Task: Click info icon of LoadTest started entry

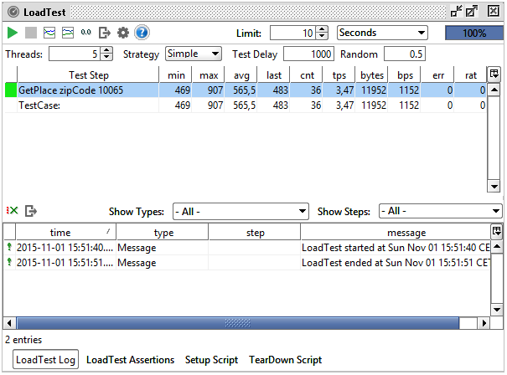Action: [9, 247]
